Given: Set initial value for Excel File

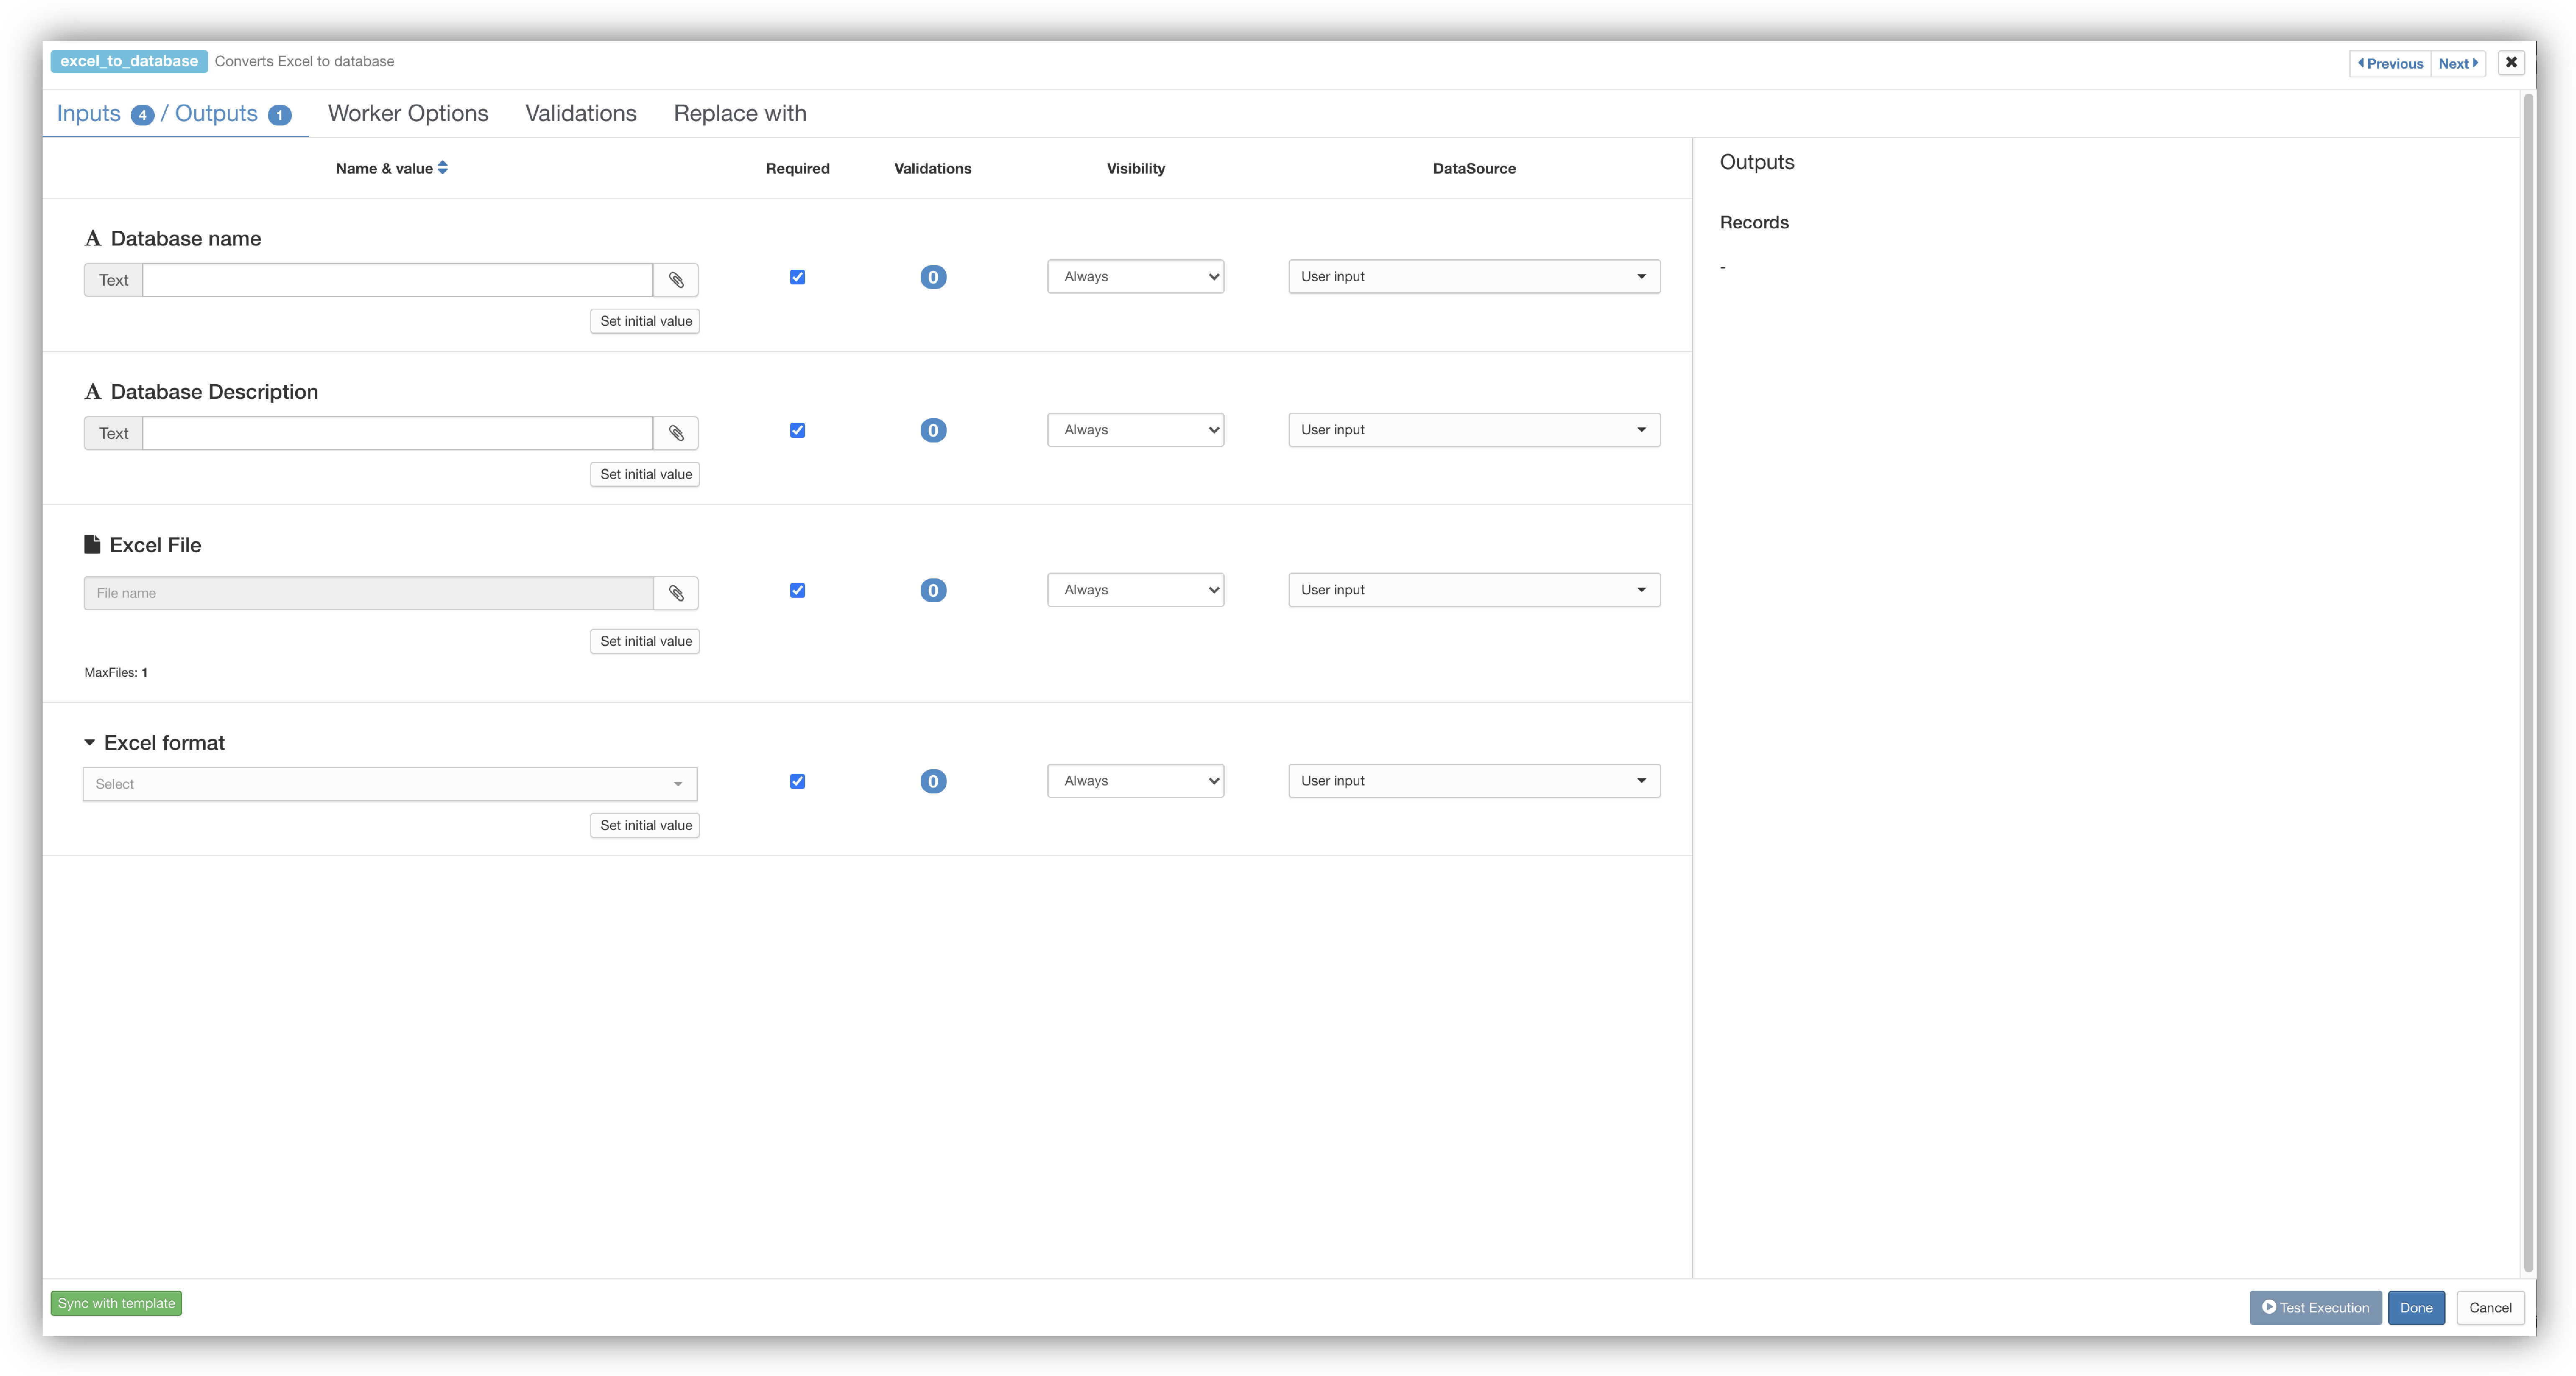Looking at the screenshot, I should coord(645,641).
